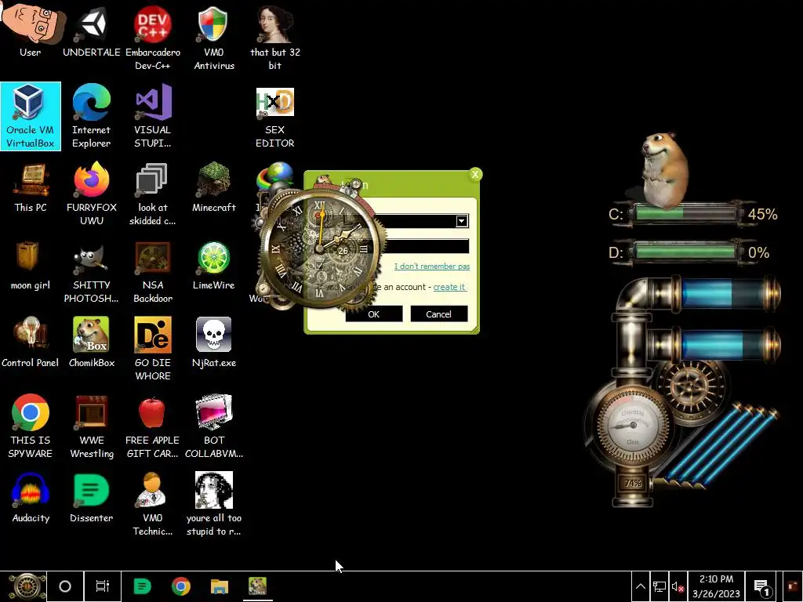803x602 pixels.
Task: Click the hamster figure on the gadget
Action: [x=664, y=170]
